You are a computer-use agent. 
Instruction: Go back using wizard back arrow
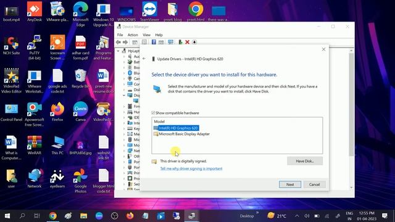[x=144, y=59]
